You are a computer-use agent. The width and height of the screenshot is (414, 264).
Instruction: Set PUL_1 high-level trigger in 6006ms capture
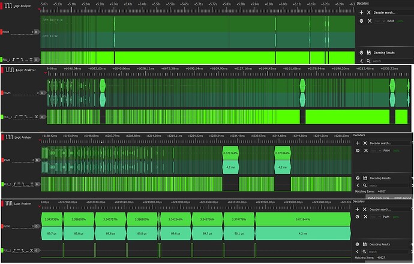[x=21, y=116]
